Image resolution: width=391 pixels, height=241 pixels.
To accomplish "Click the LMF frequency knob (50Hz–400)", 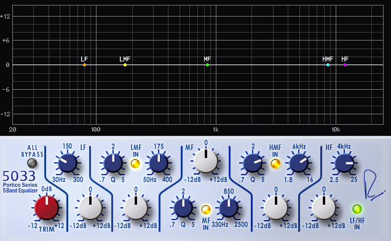I will coord(159,163).
